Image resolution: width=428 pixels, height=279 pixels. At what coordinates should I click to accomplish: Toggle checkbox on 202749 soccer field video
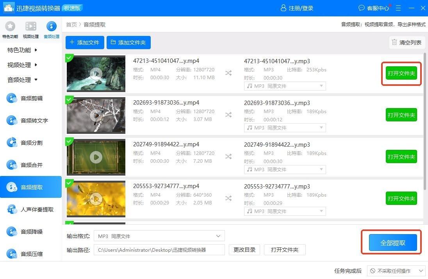tap(70, 142)
